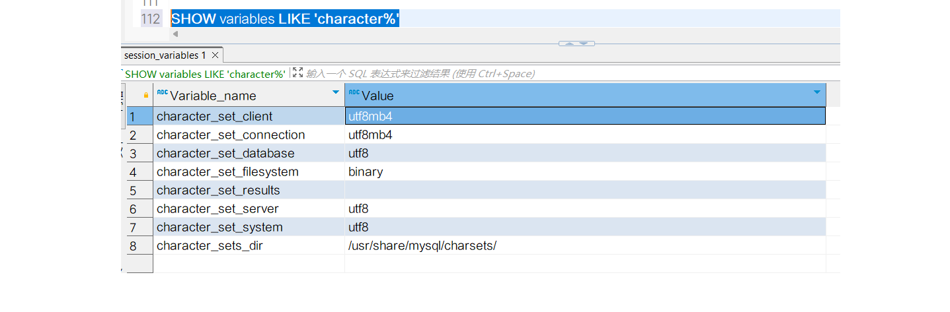Click the expand filter panel icon
This screenshot has height=312, width=950.
pyautogui.click(x=297, y=73)
